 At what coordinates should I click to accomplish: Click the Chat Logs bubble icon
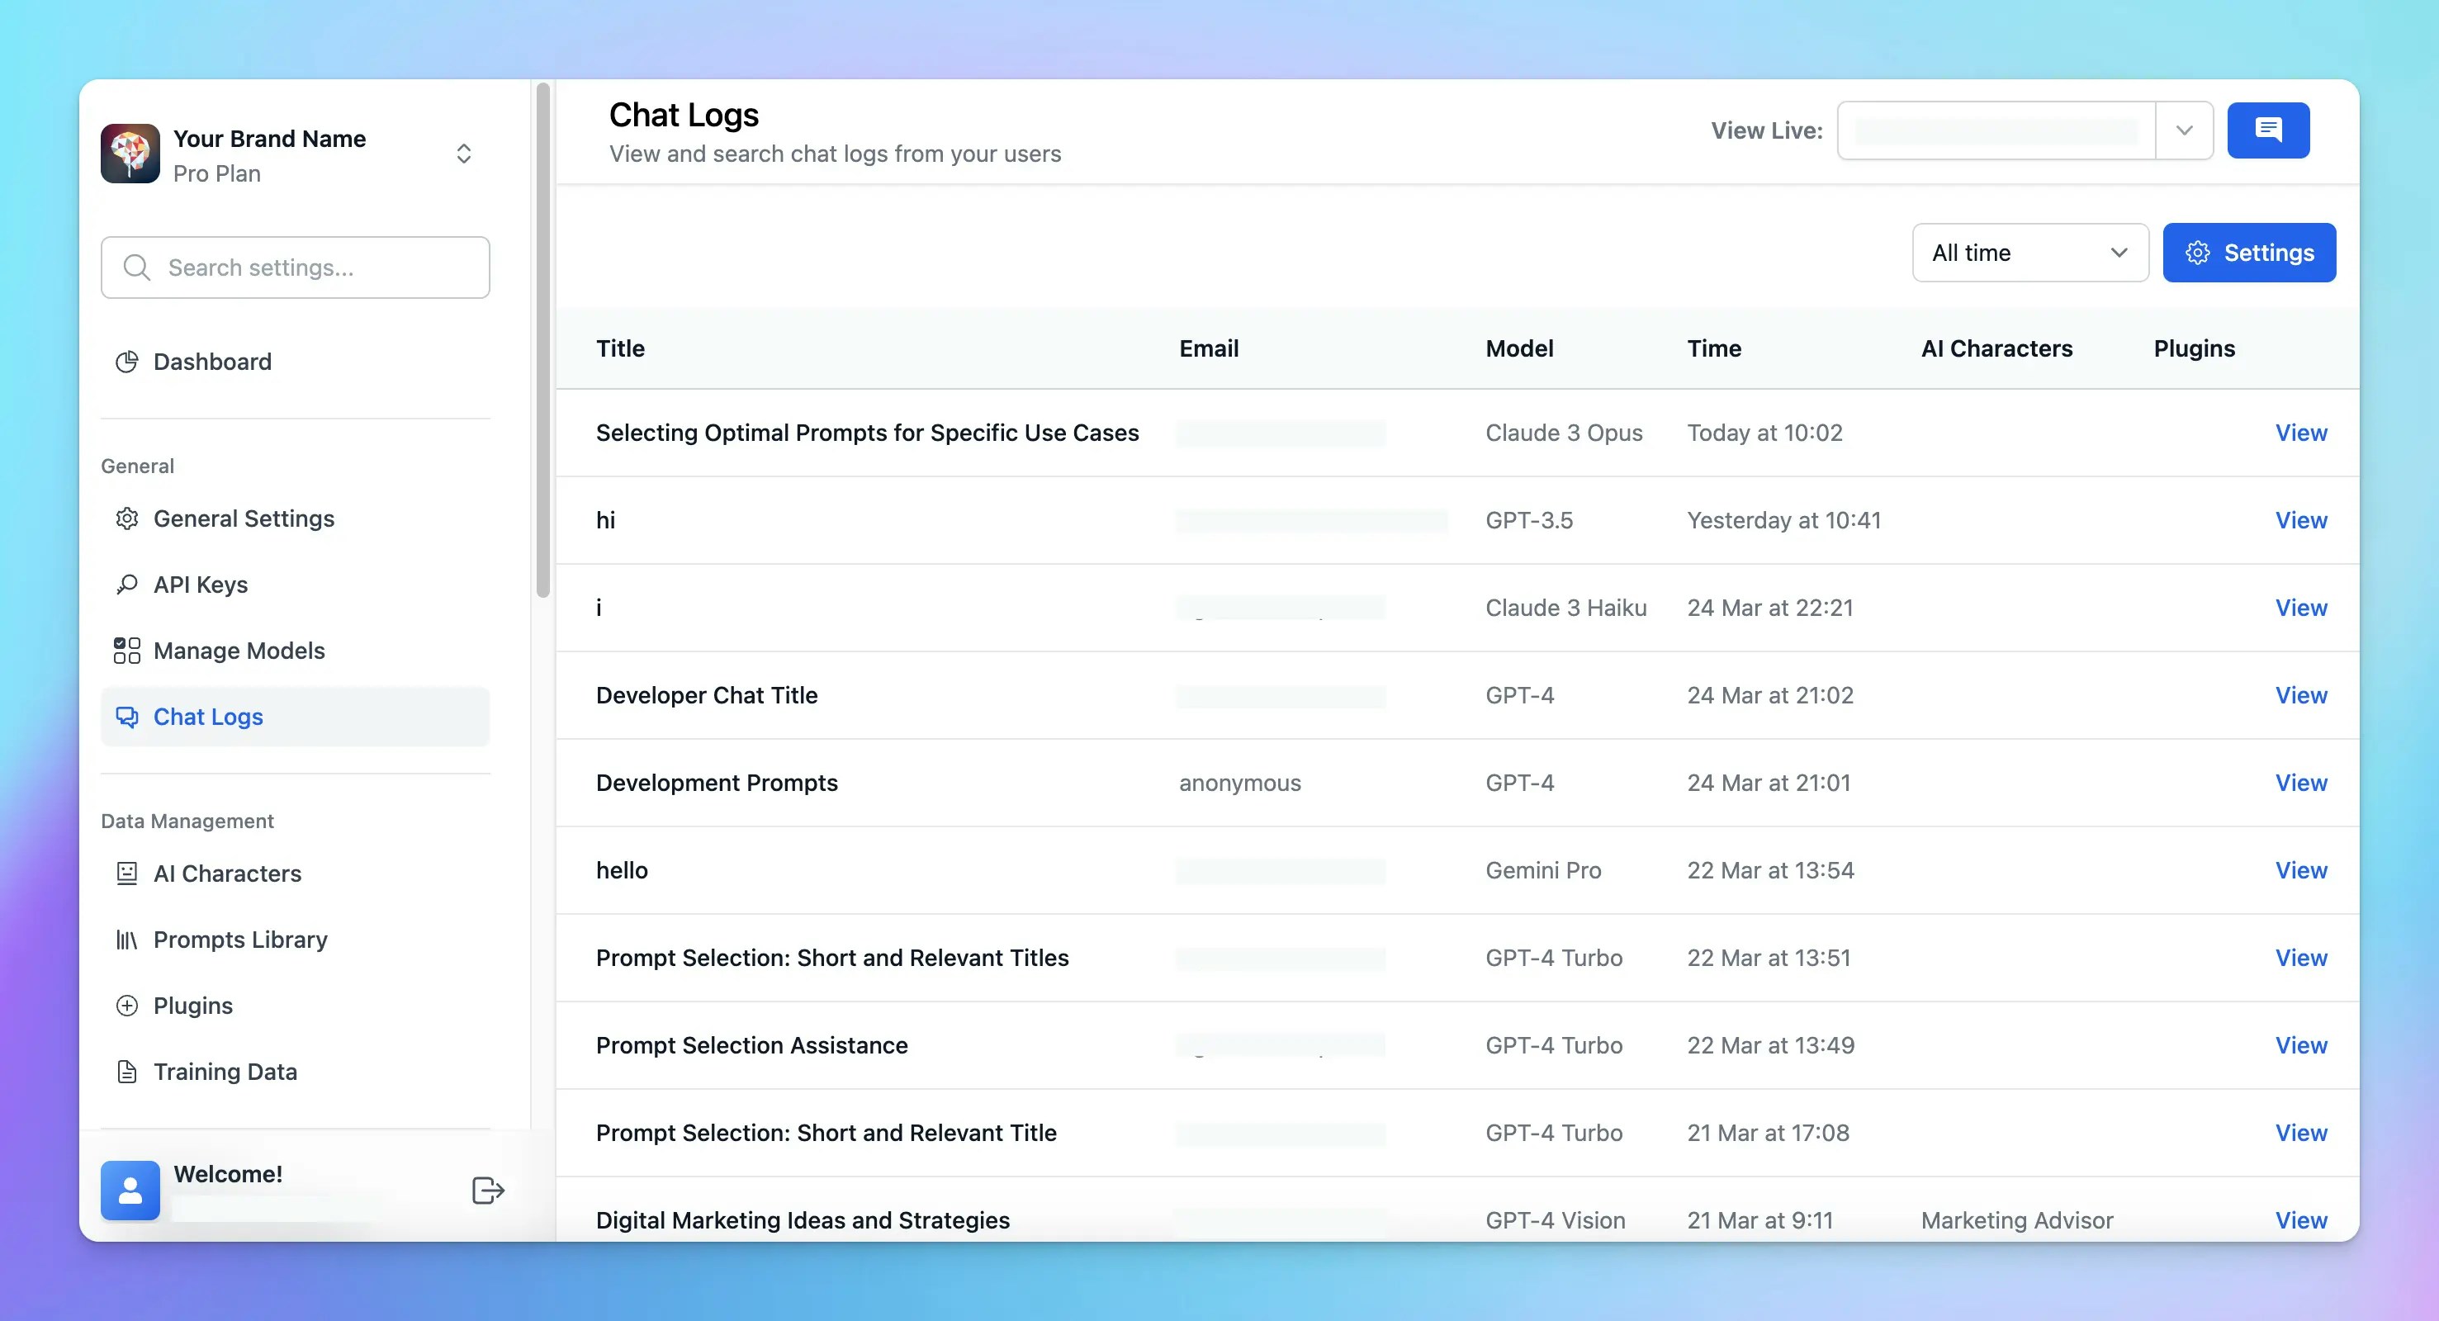click(127, 717)
